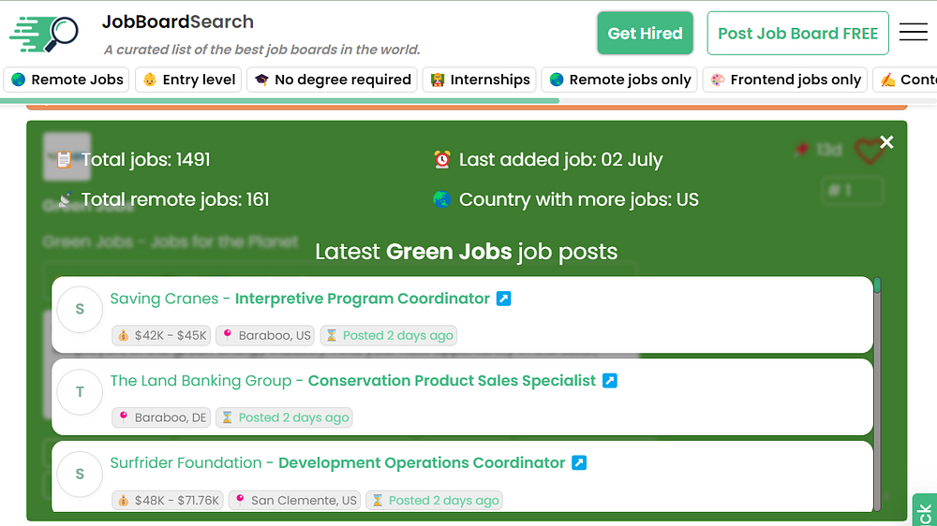Click the alarm clock icon beside Last added job
Screen dimensions: 937x526
442,159
